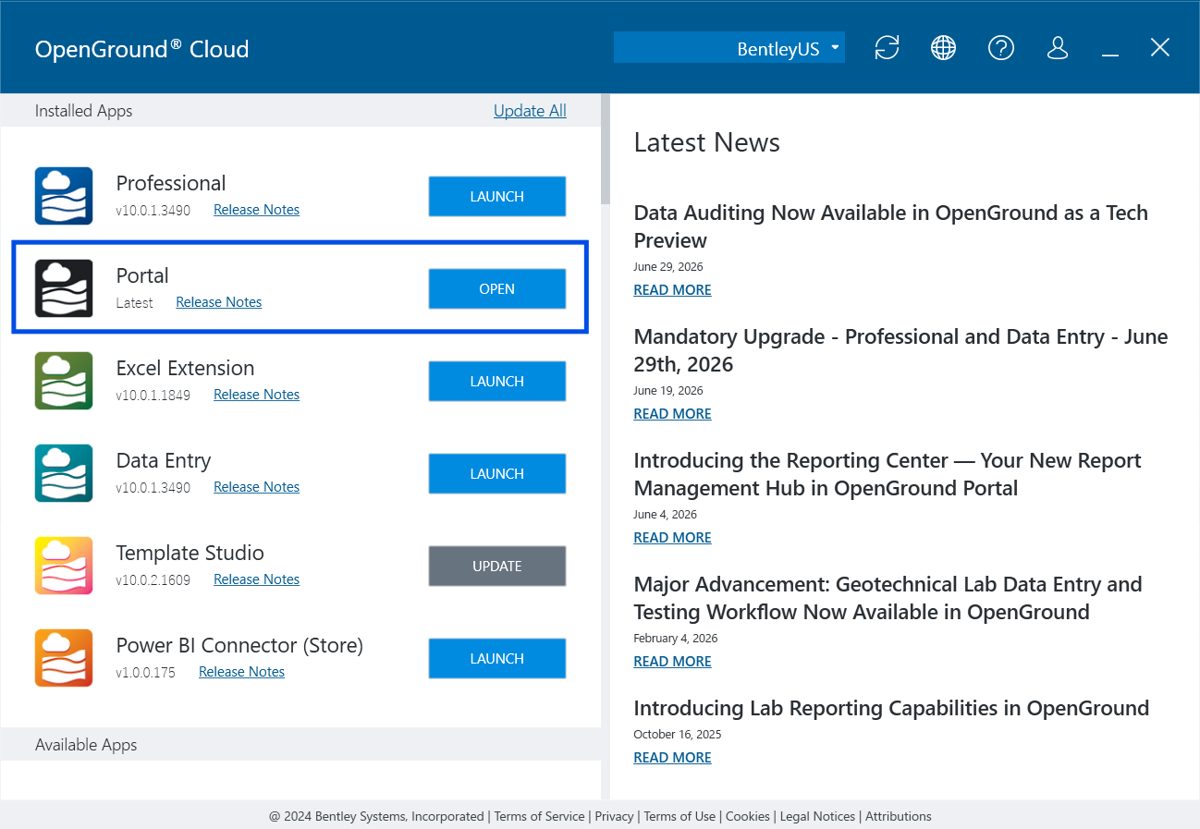Viewport: 1200px width, 829px height.
Task: Click the refresh sync icon in header
Action: (x=887, y=48)
